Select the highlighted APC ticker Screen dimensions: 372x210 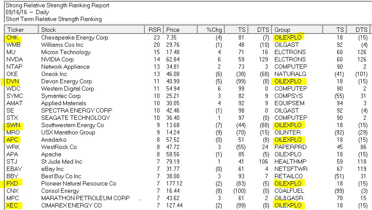point(12,140)
